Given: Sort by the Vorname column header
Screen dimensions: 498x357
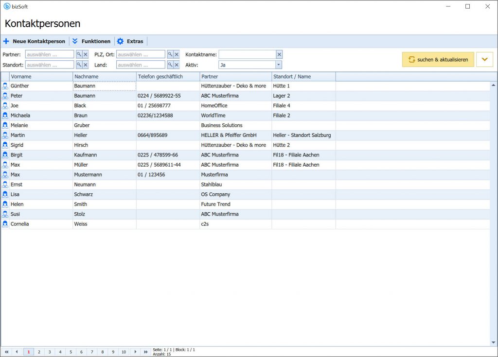Looking at the screenshot, I should 41,76.
